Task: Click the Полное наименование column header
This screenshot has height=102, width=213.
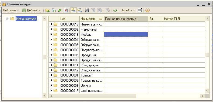Action: point(126,19)
